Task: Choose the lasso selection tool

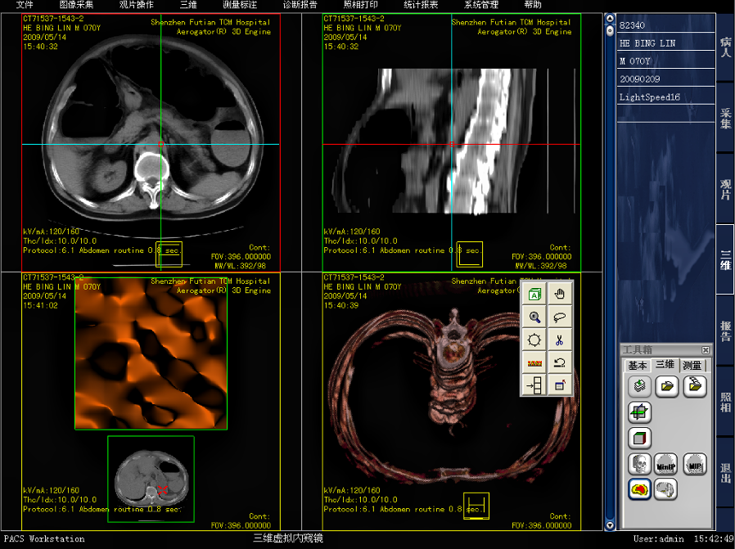Action: coord(560,317)
